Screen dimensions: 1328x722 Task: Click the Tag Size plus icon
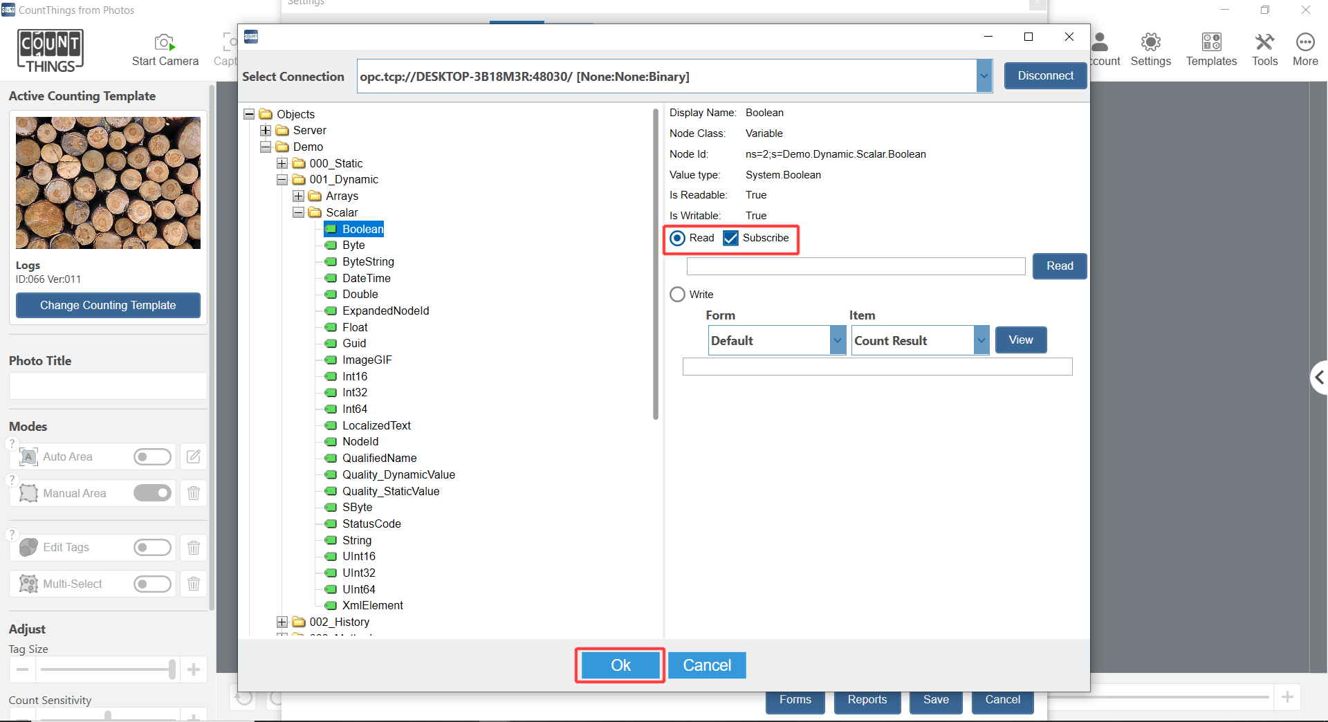pyautogui.click(x=194, y=669)
